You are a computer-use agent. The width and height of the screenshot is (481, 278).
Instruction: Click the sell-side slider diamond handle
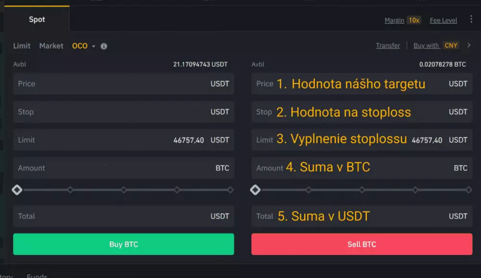coord(255,190)
